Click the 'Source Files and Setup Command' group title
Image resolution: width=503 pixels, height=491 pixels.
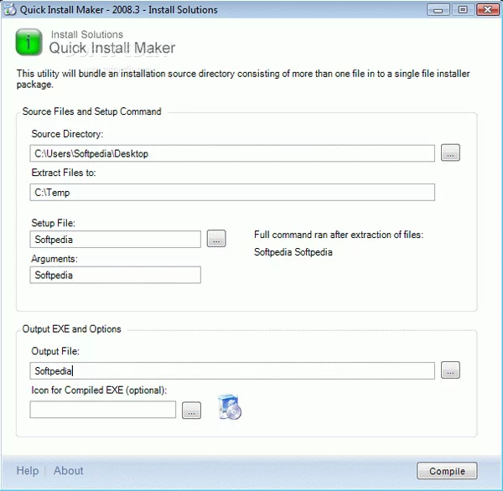pyautogui.click(x=91, y=111)
